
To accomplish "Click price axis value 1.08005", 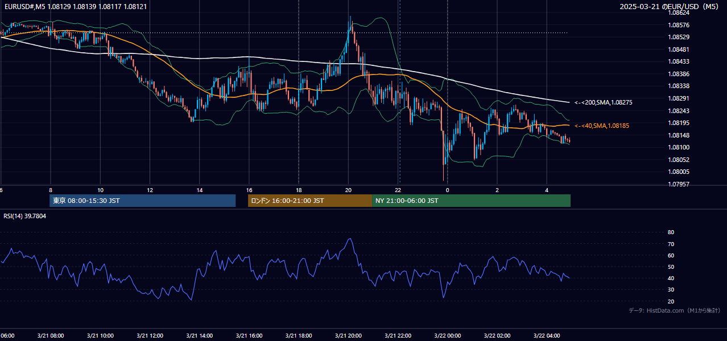I will tap(679, 172).
